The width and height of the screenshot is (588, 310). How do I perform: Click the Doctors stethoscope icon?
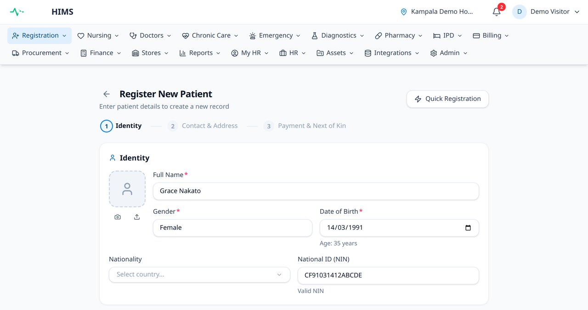click(x=133, y=36)
